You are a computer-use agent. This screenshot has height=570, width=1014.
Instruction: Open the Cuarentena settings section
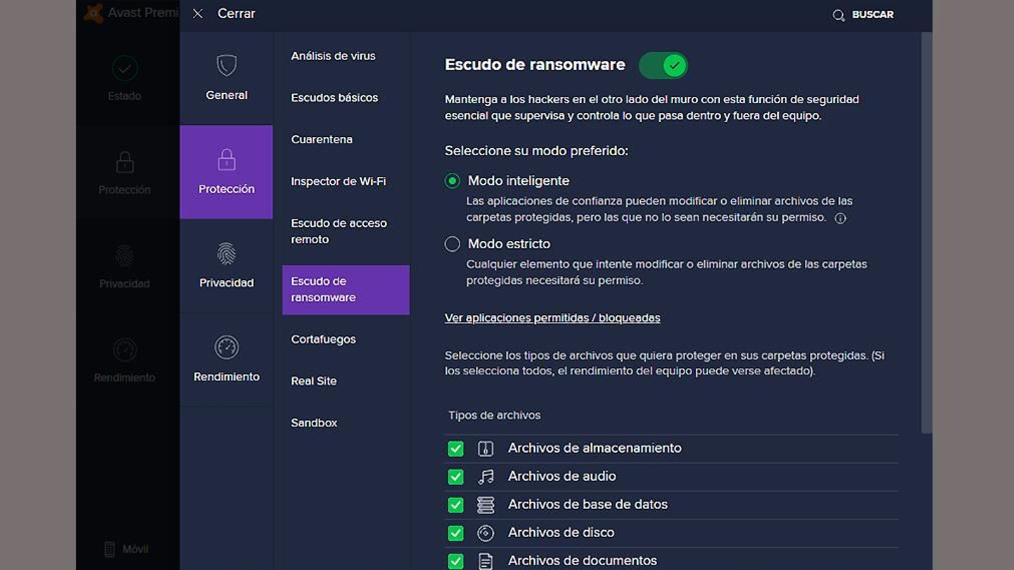[x=322, y=139]
